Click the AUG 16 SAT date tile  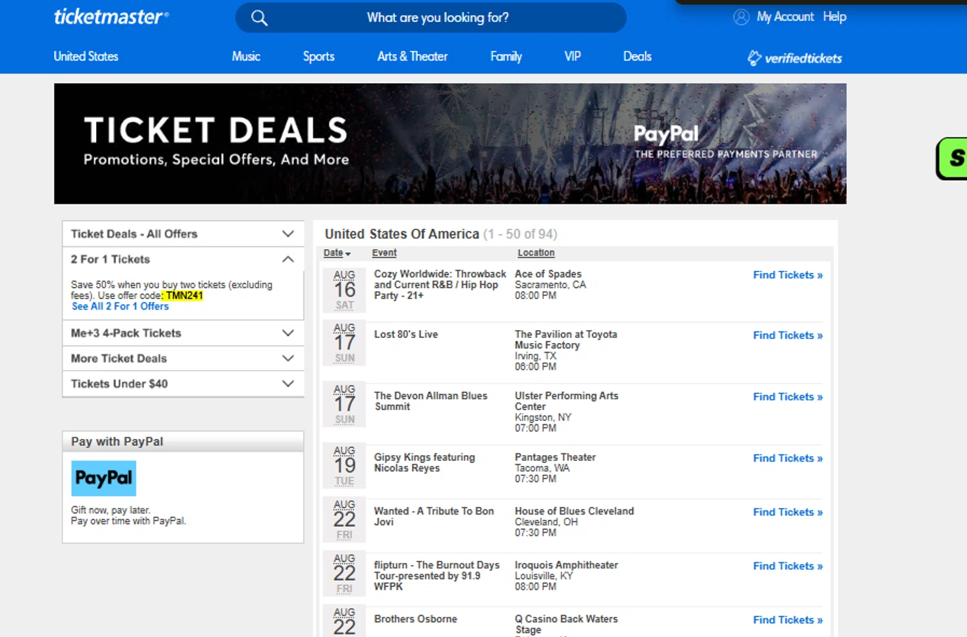click(344, 289)
